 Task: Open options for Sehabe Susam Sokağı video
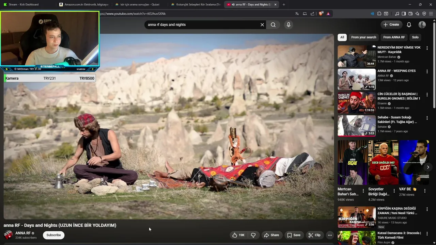coord(427,118)
